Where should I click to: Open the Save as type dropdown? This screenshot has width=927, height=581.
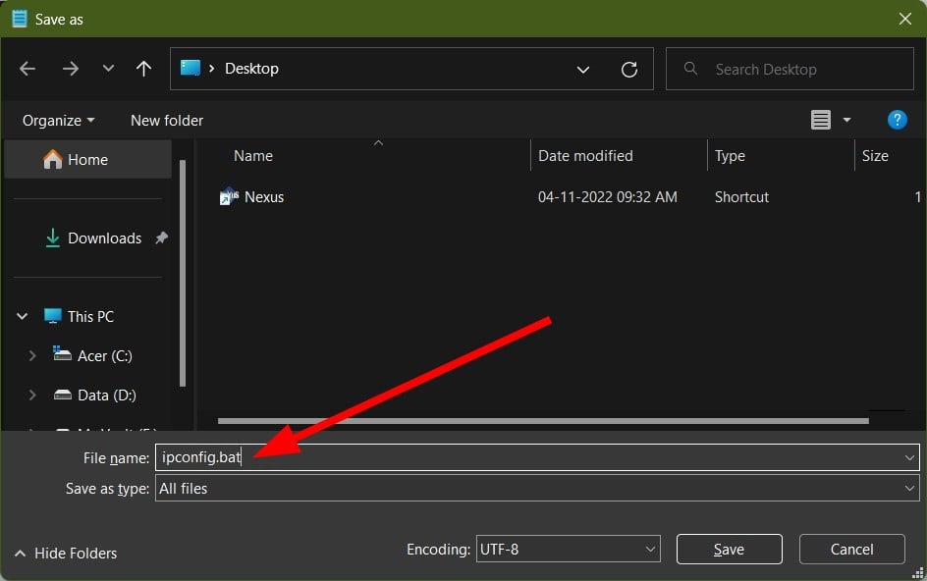click(537, 488)
